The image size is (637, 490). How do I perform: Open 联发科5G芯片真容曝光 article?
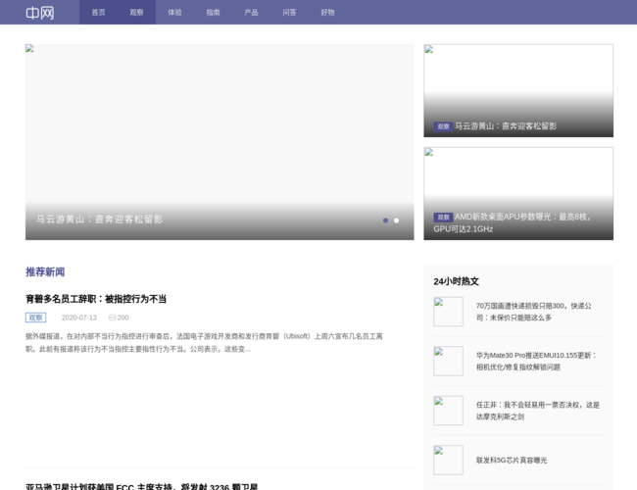(512, 460)
